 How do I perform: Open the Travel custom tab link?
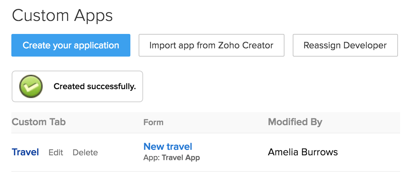[x=25, y=152]
